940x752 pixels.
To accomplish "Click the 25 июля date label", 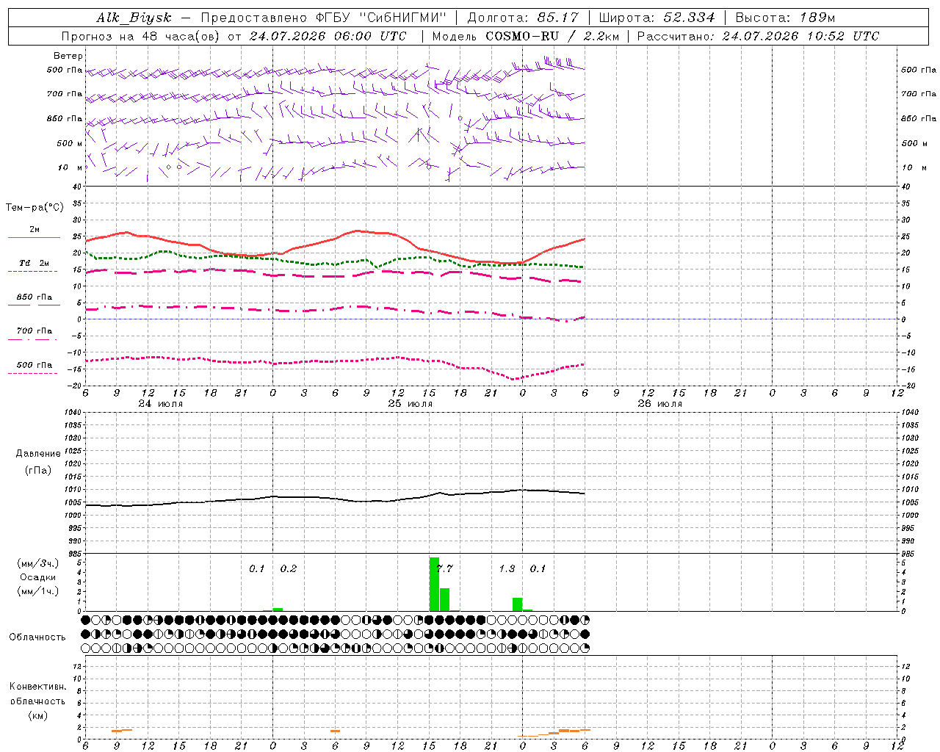I will click(x=411, y=404).
